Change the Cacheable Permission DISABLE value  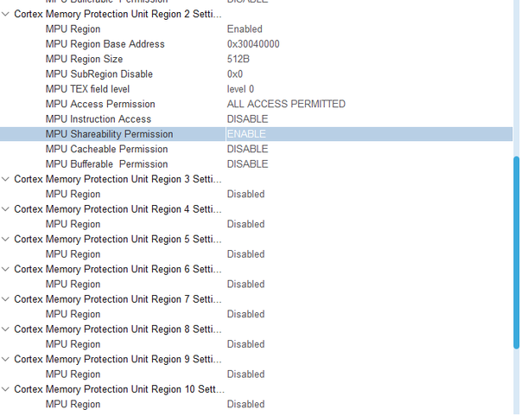[x=248, y=149]
